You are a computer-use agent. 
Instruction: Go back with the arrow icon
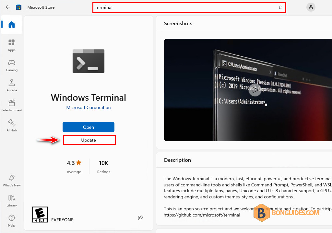[8, 7]
